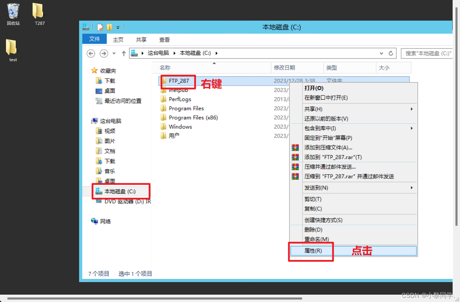The width and height of the screenshot is (460, 302).
Task: Click the 这台电脑 address breadcrumb
Action: (x=158, y=53)
